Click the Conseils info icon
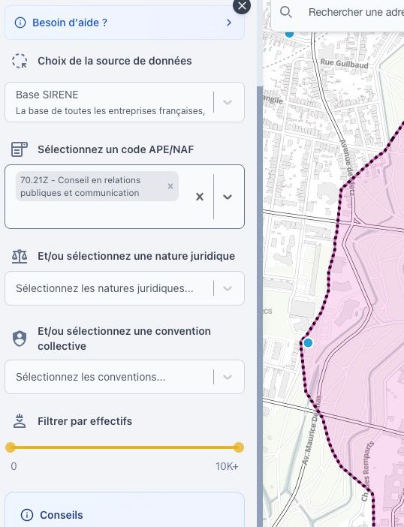This screenshot has width=404, height=527. coord(27,514)
